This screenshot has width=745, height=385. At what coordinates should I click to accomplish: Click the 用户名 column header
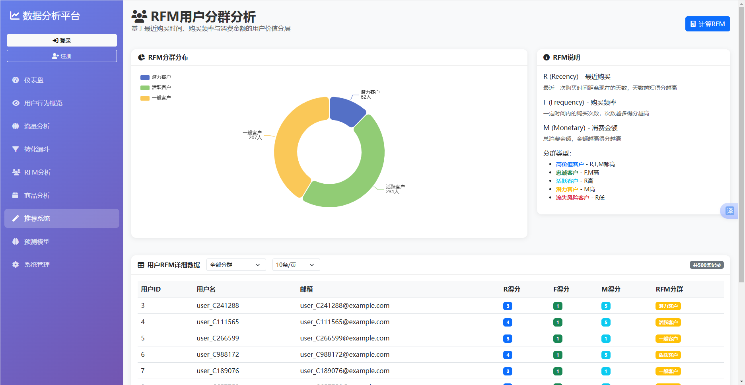coord(206,289)
